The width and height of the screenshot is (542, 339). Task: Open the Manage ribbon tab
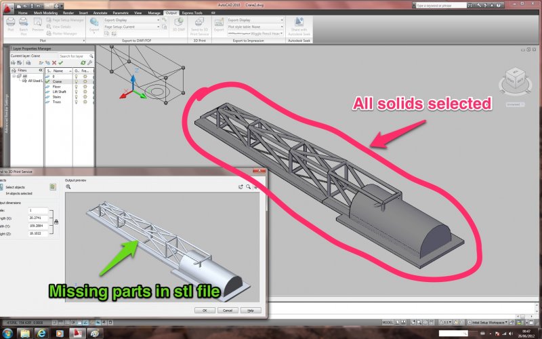[154, 13]
